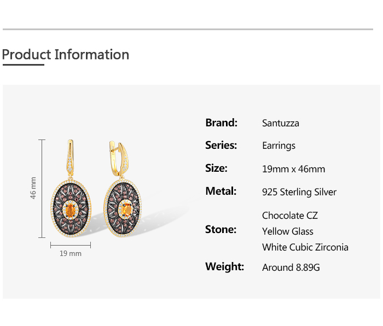Click the 46 mm height dimension label
The image size is (383, 326).
[x=33, y=188]
